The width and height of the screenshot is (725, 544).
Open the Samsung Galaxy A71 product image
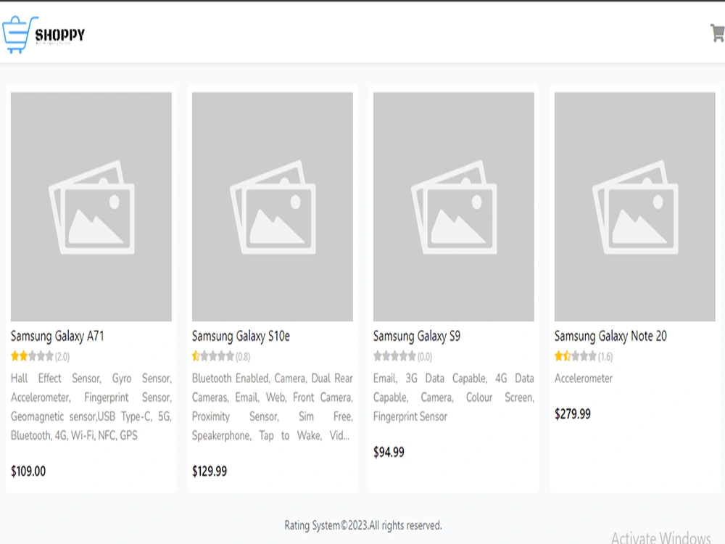91,207
